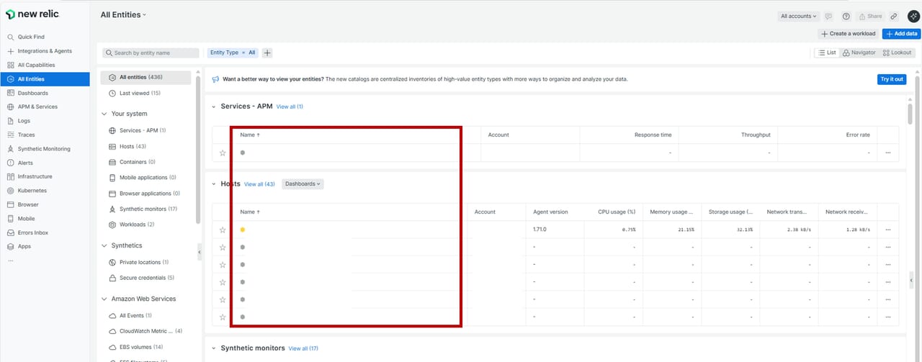Viewport: 922px width, 362px height.
Task: Switch to the Navigator view
Action: [x=859, y=53]
